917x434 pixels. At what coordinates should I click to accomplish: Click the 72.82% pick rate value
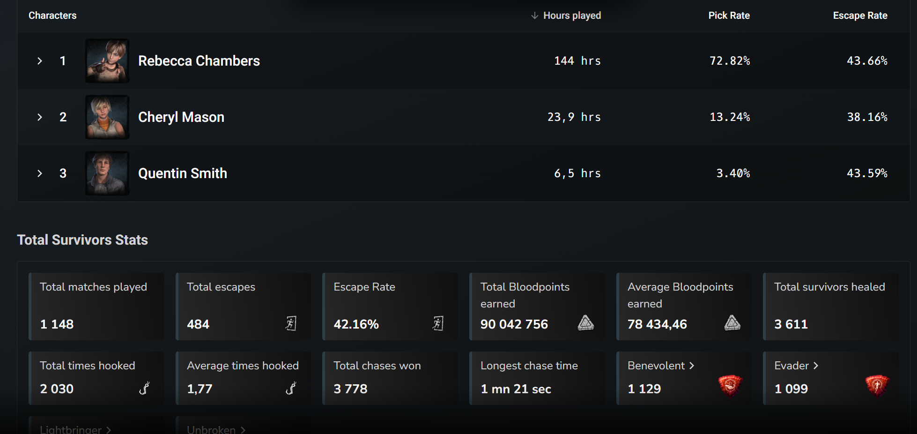(730, 61)
